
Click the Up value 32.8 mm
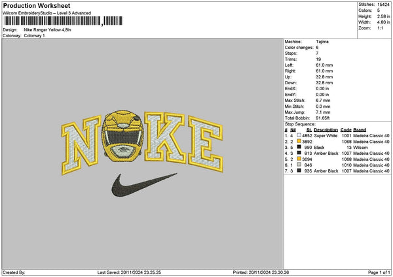tap(324, 77)
